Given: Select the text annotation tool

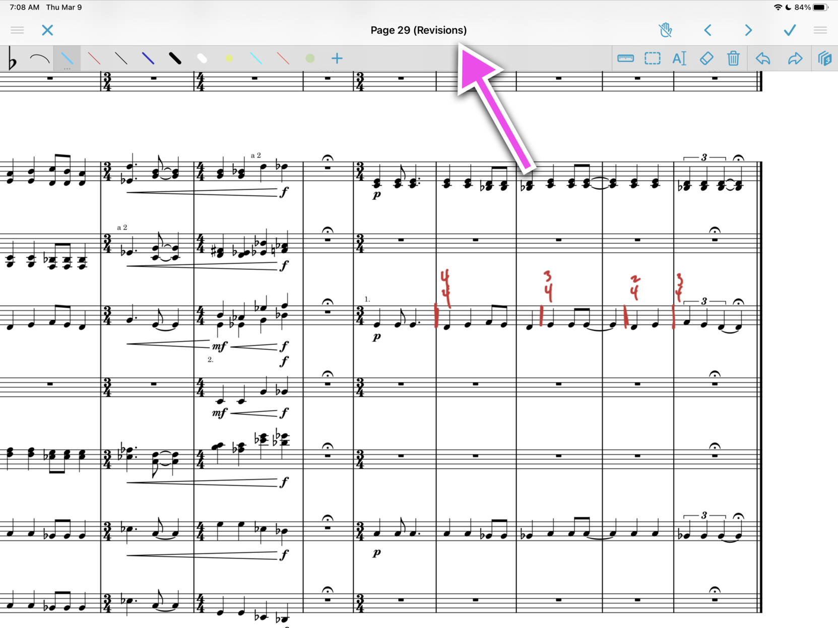Looking at the screenshot, I should pyautogui.click(x=679, y=58).
